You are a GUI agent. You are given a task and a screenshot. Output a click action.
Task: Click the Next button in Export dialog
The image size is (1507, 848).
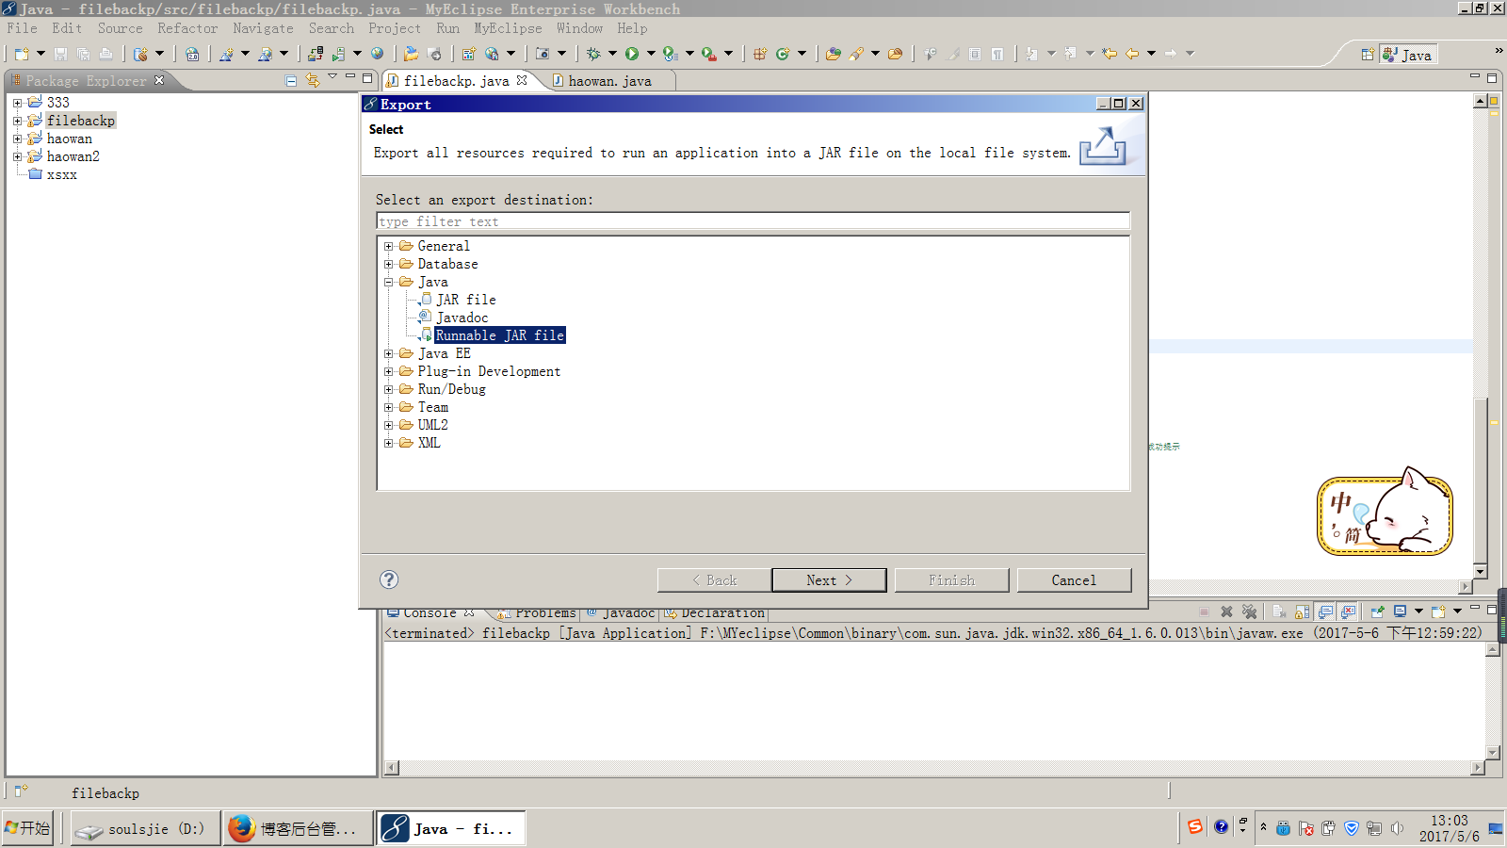click(x=829, y=580)
